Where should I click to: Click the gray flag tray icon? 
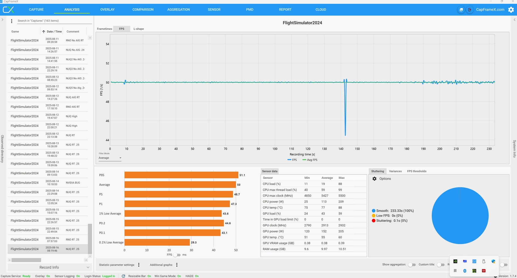tap(455, 271)
